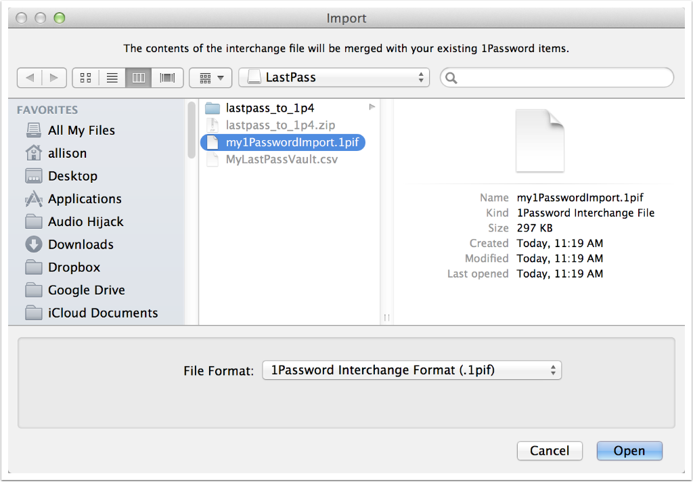693x482 pixels.
Task: Click the search field
Action: pos(563,78)
